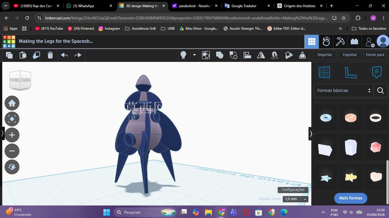The image size is (389, 218).
Task: Select the Workplane grid tool
Action: tap(324, 72)
